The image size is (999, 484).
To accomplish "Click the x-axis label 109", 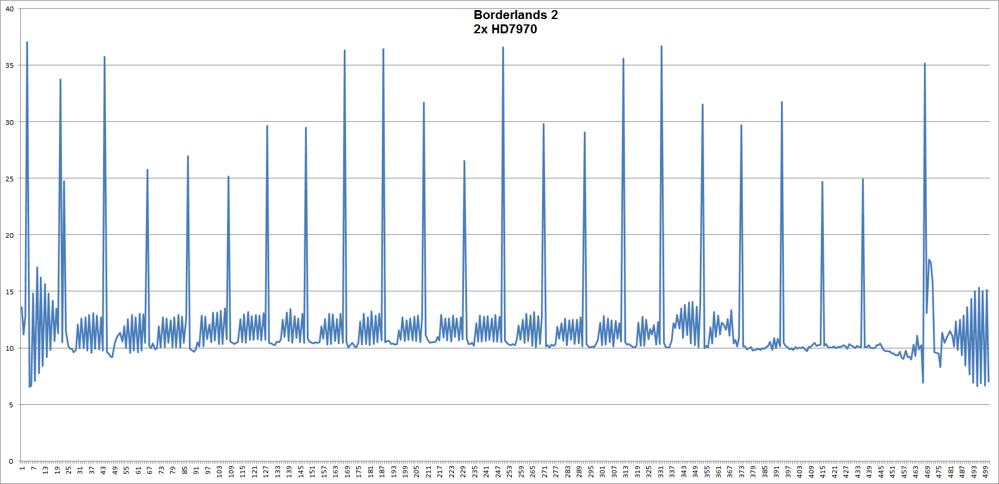I will tap(231, 472).
